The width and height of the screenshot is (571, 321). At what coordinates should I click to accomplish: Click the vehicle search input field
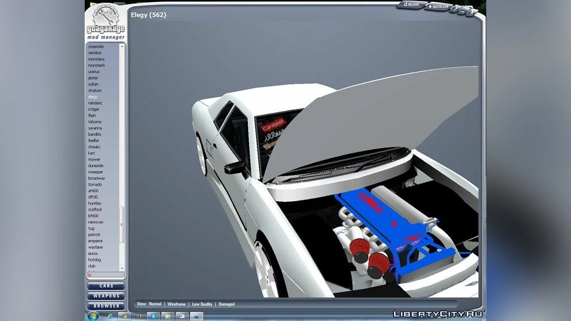(x=105, y=275)
